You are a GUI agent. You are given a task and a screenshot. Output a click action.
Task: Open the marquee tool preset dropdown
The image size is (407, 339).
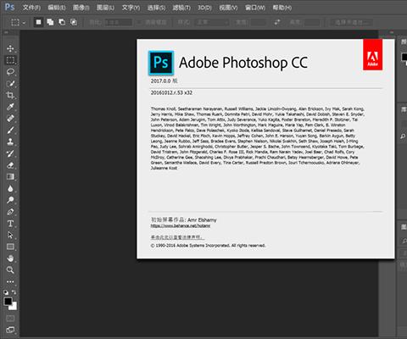18,22
